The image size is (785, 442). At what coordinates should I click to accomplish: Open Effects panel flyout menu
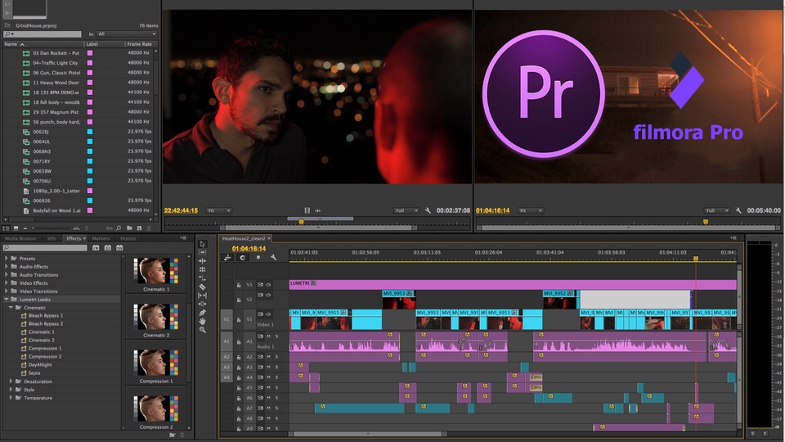[183, 238]
